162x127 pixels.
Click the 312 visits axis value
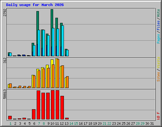tap(5, 60)
